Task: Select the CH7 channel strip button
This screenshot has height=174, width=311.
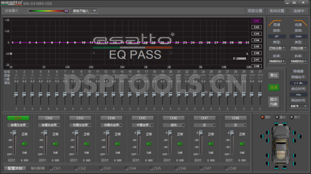Action: [205, 118]
